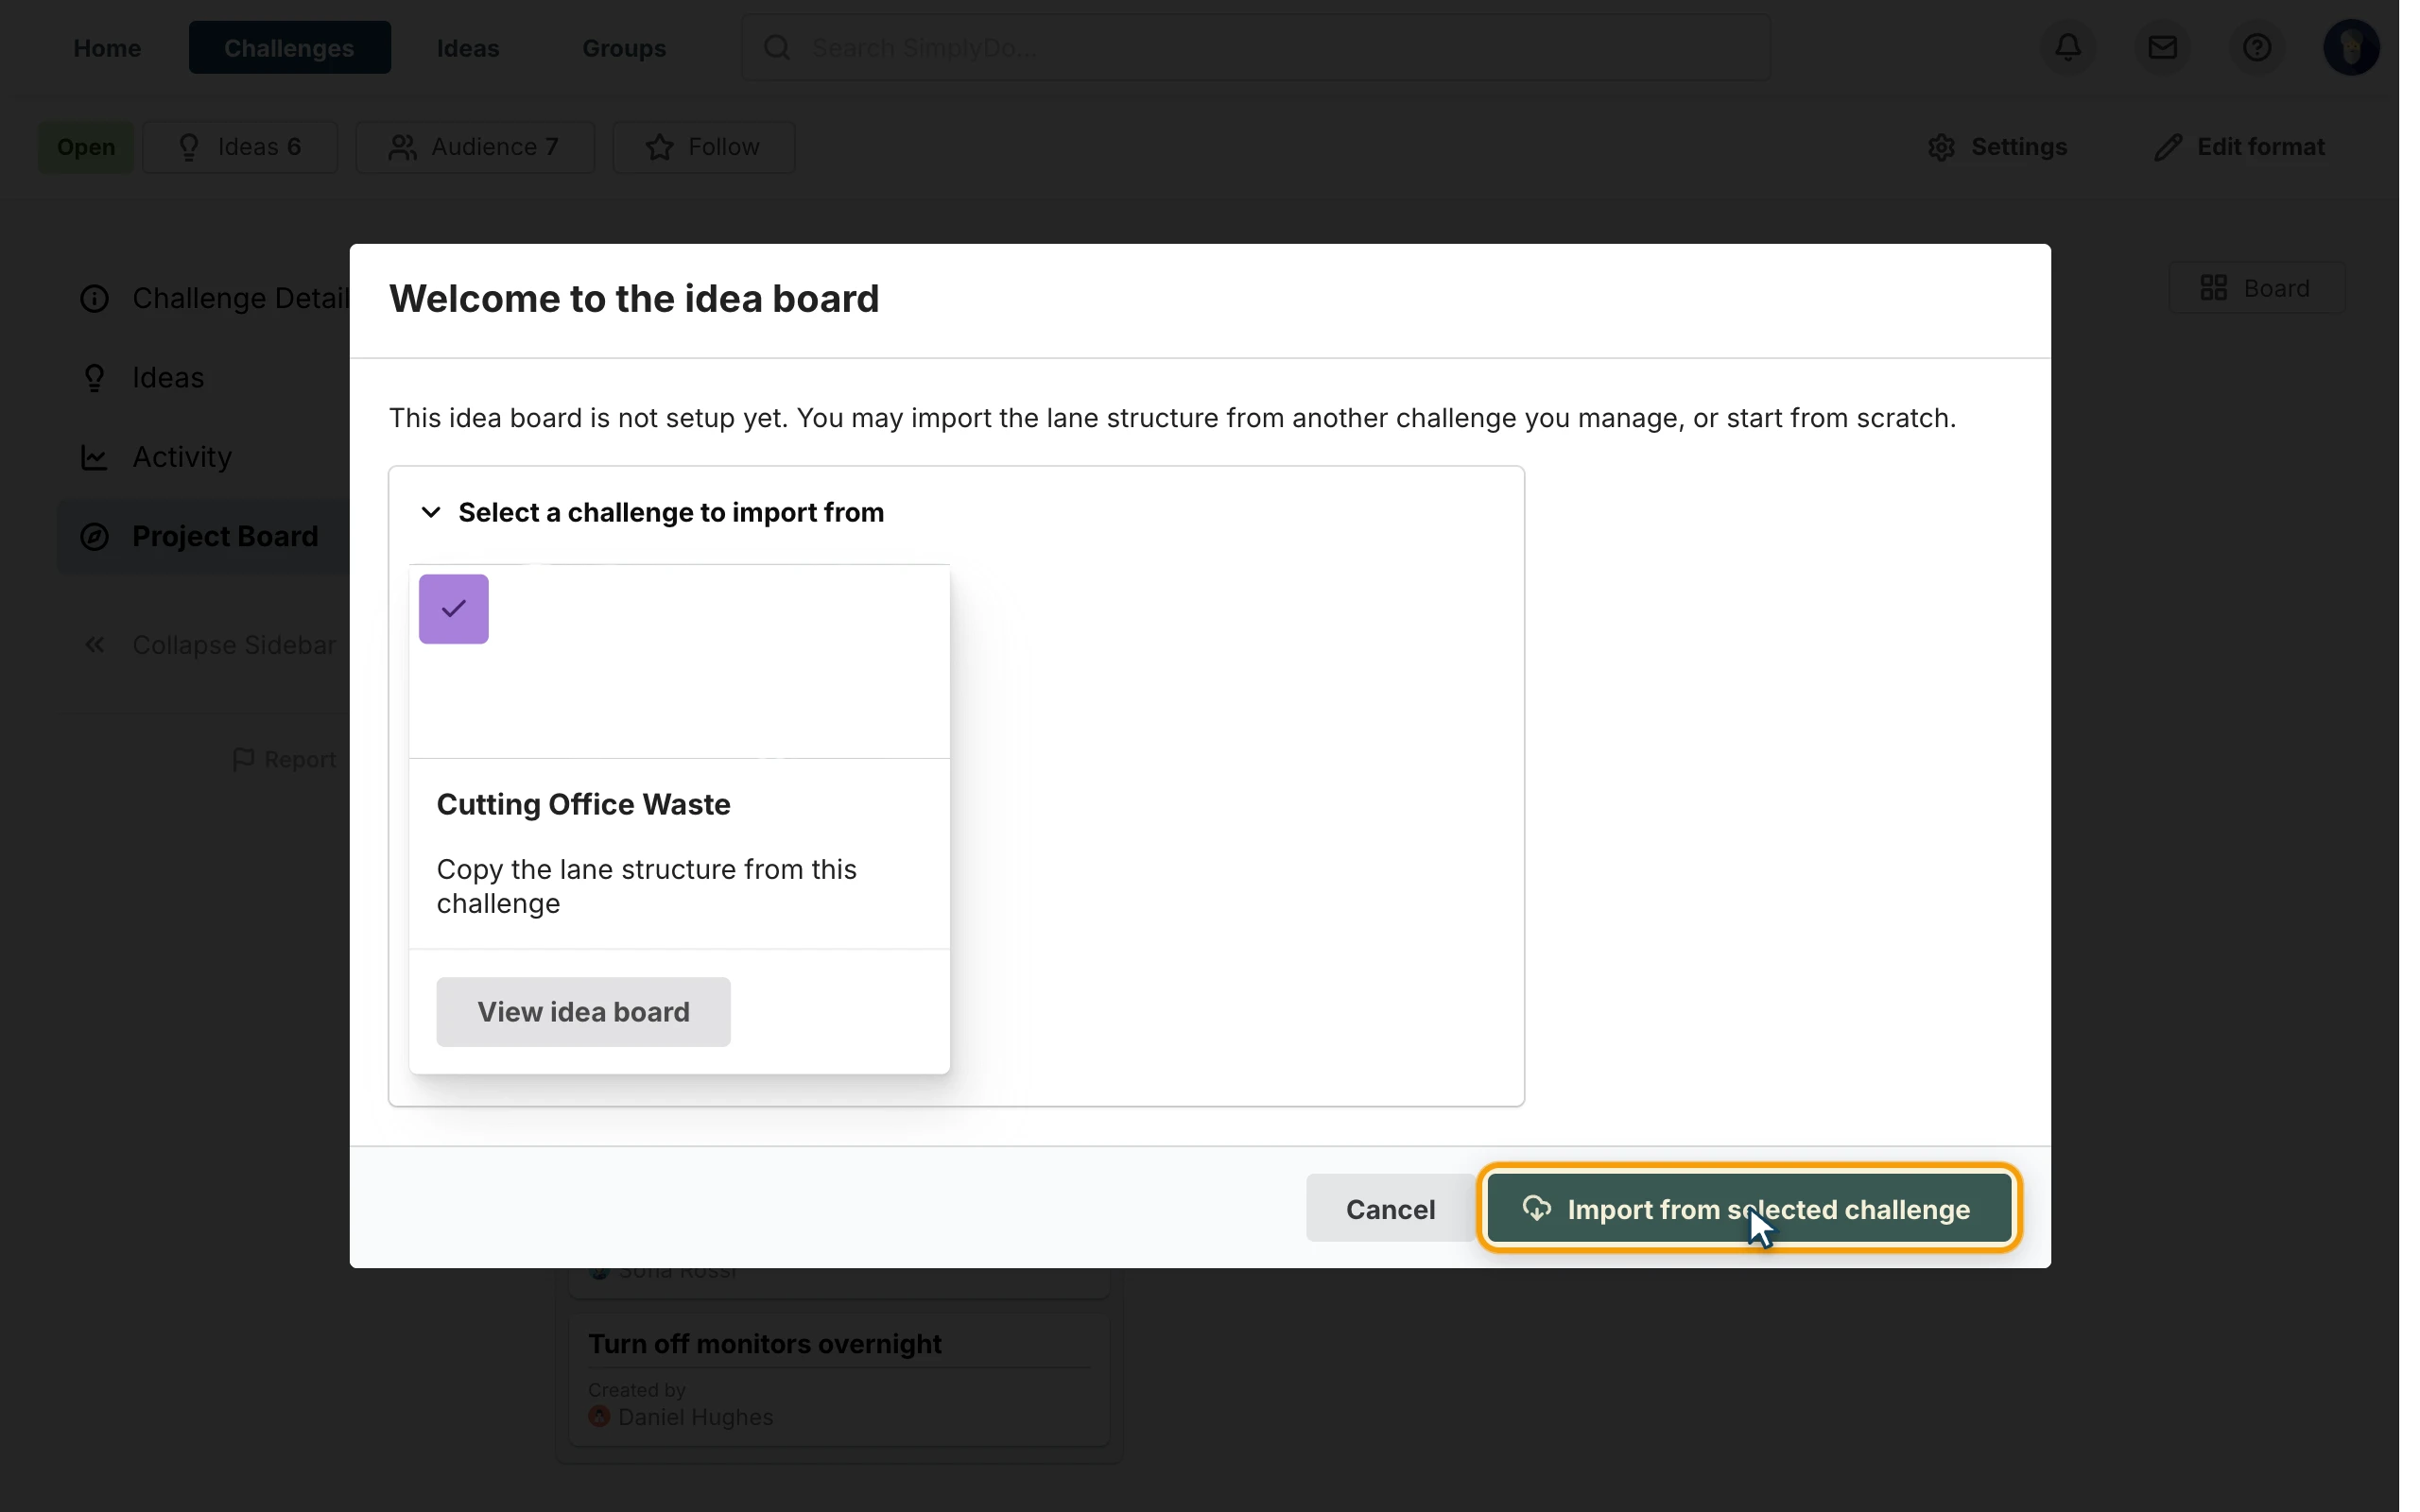
Task: Open the Groups tab
Action: point(624,47)
